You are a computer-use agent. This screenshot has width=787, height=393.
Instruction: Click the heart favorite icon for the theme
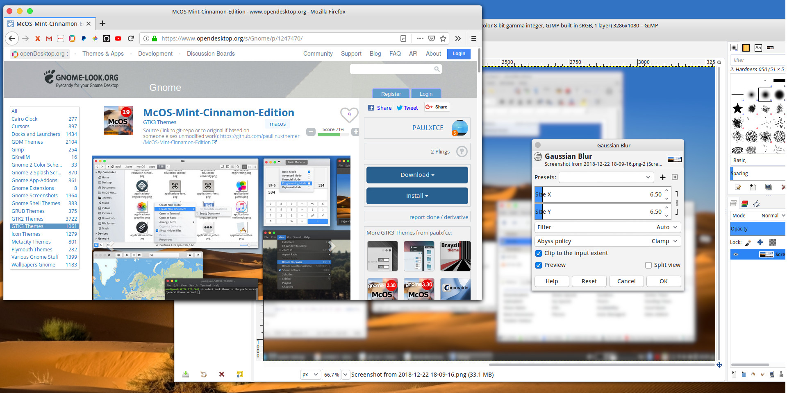[x=349, y=115]
